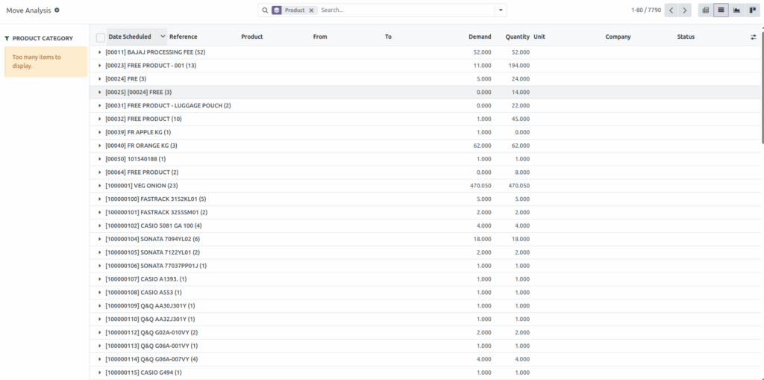
Task: Switch to pivot view
Action: (706, 10)
